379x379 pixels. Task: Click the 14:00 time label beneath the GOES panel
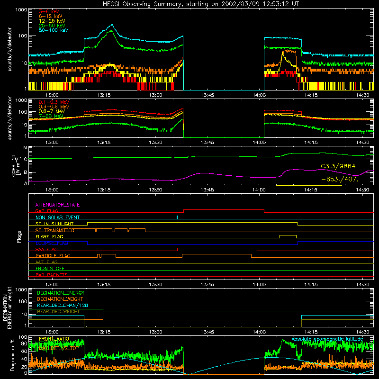259,190
